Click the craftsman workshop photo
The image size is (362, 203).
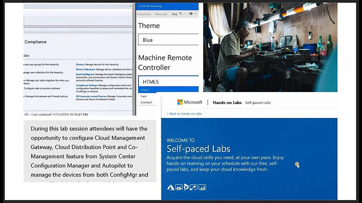[270, 47]
